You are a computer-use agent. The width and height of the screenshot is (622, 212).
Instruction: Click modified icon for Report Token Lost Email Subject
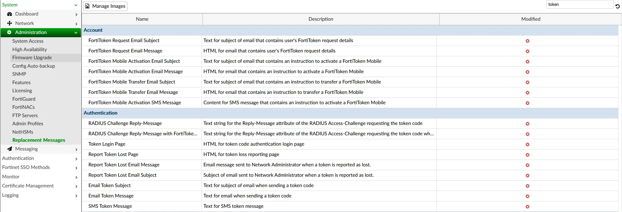tap(527, 175)
